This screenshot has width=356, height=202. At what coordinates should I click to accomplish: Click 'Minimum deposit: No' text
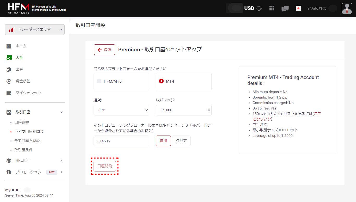(x=270, y=92)
